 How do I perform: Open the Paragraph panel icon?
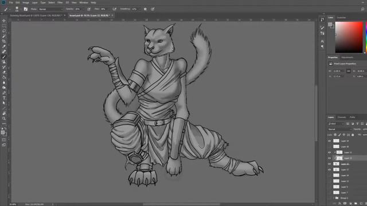coord(322,47)
